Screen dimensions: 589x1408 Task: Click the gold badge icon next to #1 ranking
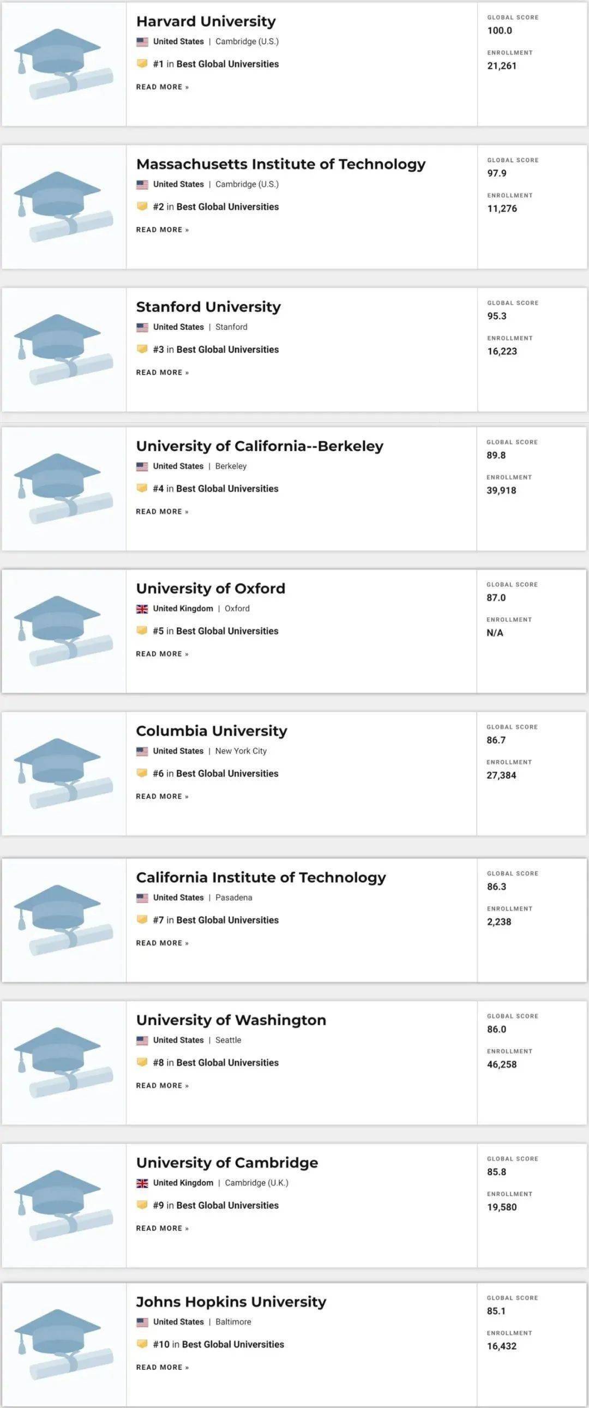tap(142, 64)
